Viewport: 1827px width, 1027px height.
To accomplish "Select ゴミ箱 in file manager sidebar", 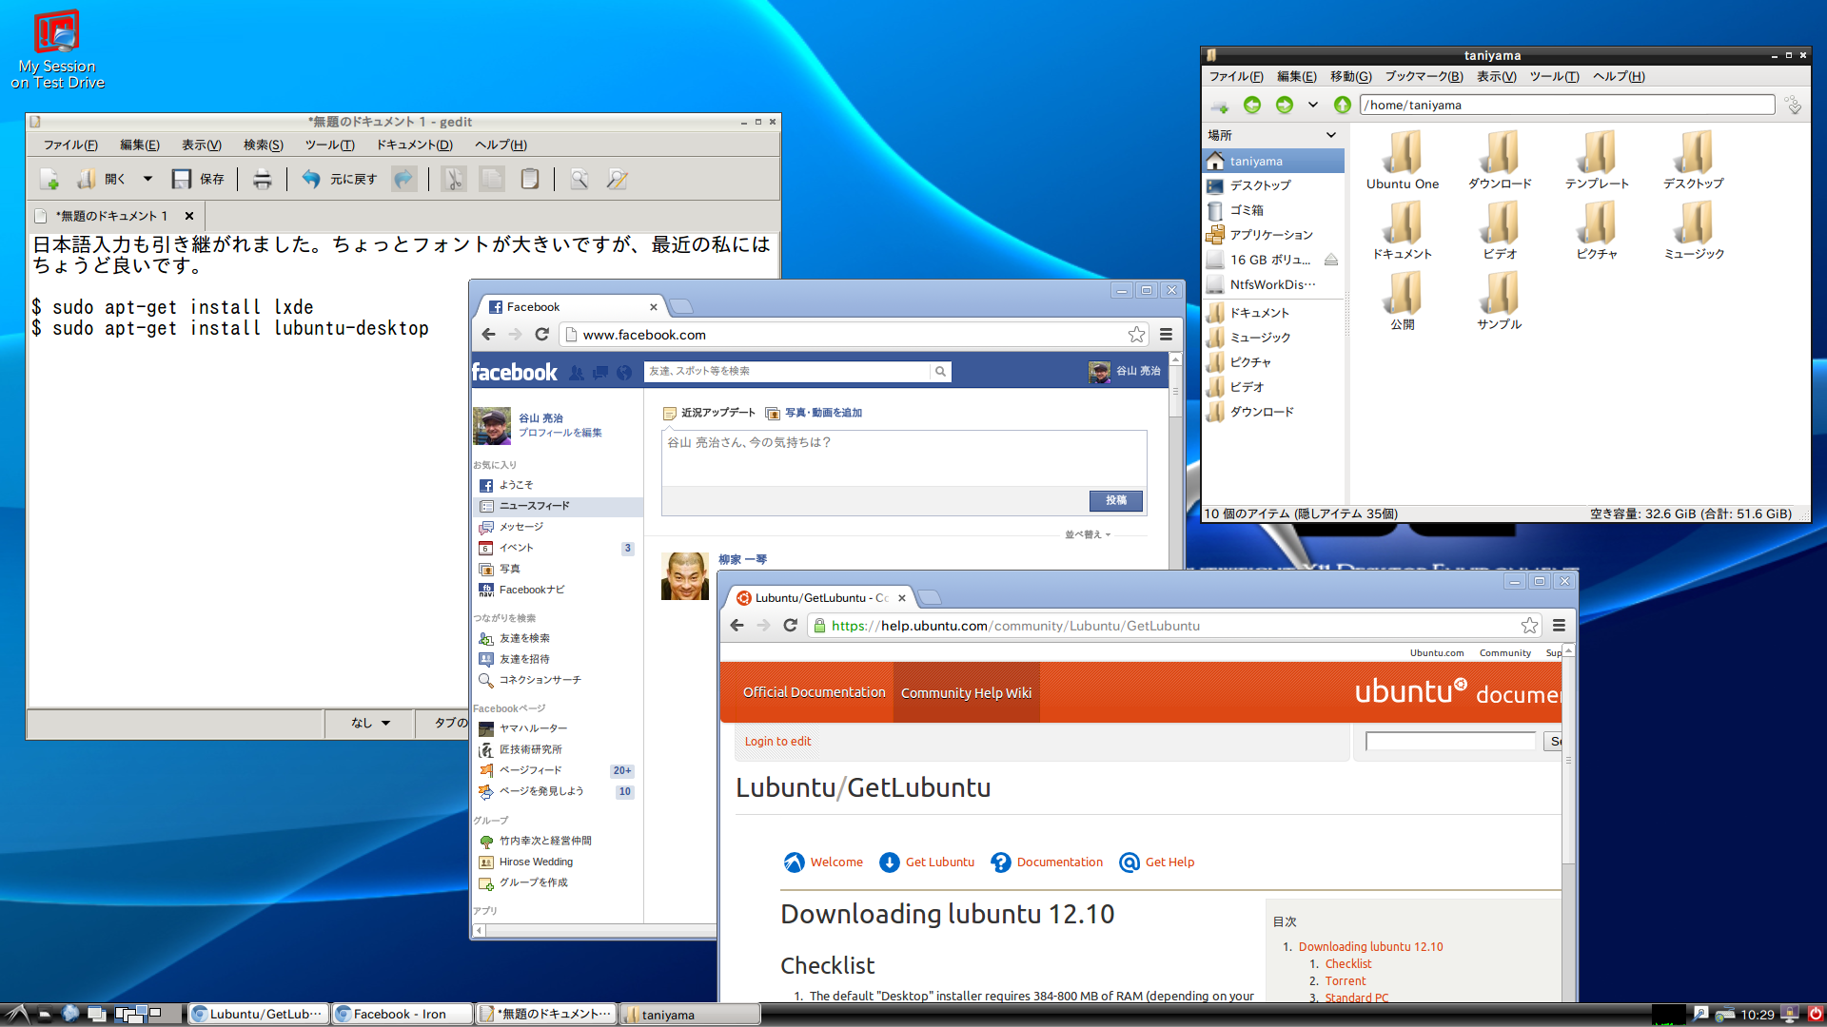I will [1274, 210].
